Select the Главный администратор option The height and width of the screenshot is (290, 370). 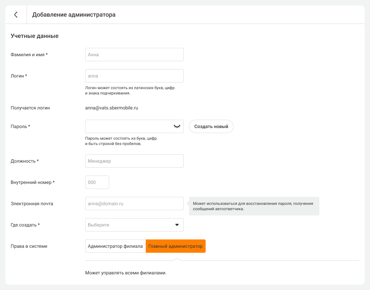(175, 246)
